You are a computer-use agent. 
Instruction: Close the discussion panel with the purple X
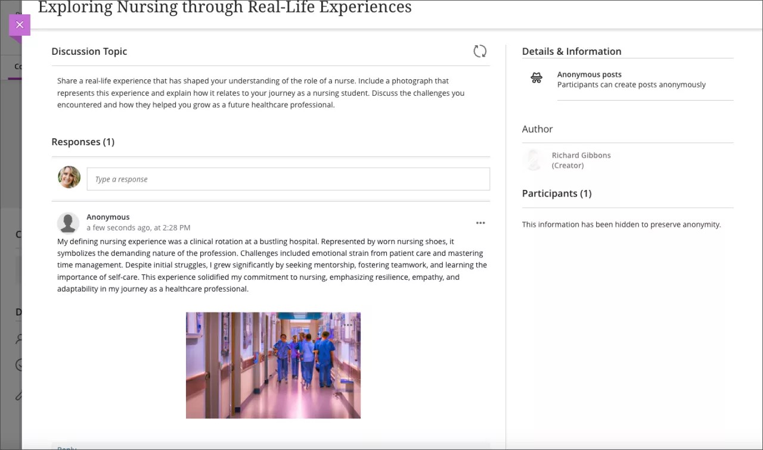click(x=20, y=25)
